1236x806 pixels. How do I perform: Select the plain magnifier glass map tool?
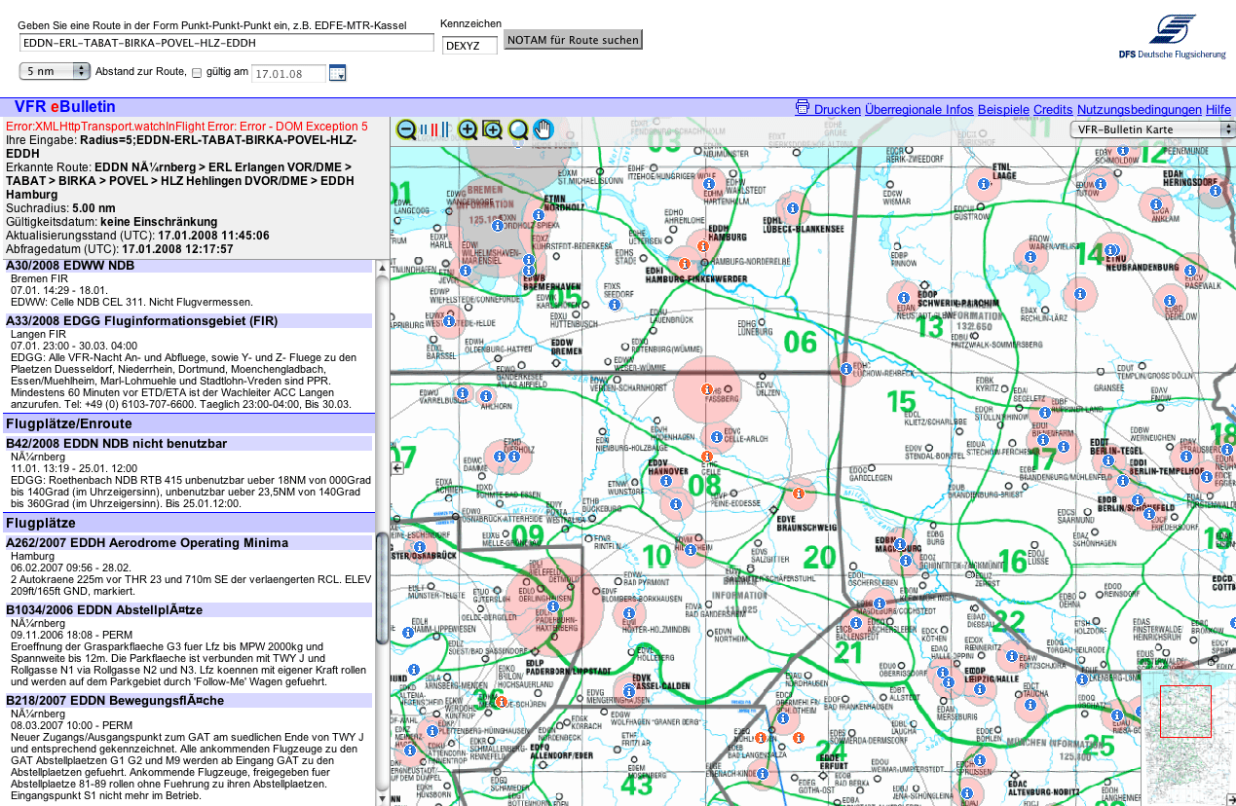coord(518,129)
